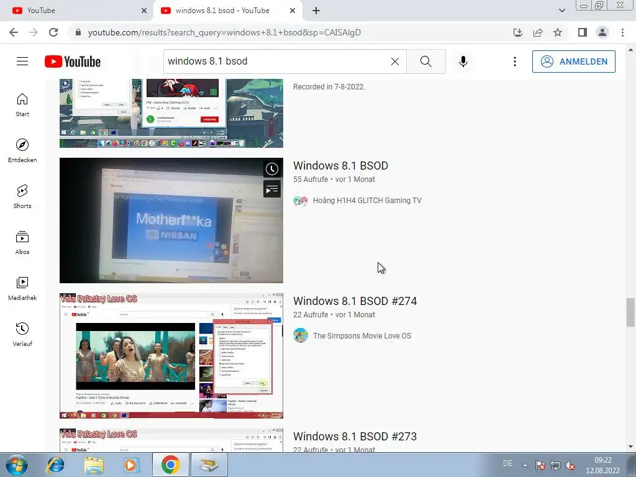This screenshot has height=477, width=636.
Task: Open Hoàng H1H4 GLITCH Gaming TV channel avatar
Action: pyautogui.click(x=301, y=201)
